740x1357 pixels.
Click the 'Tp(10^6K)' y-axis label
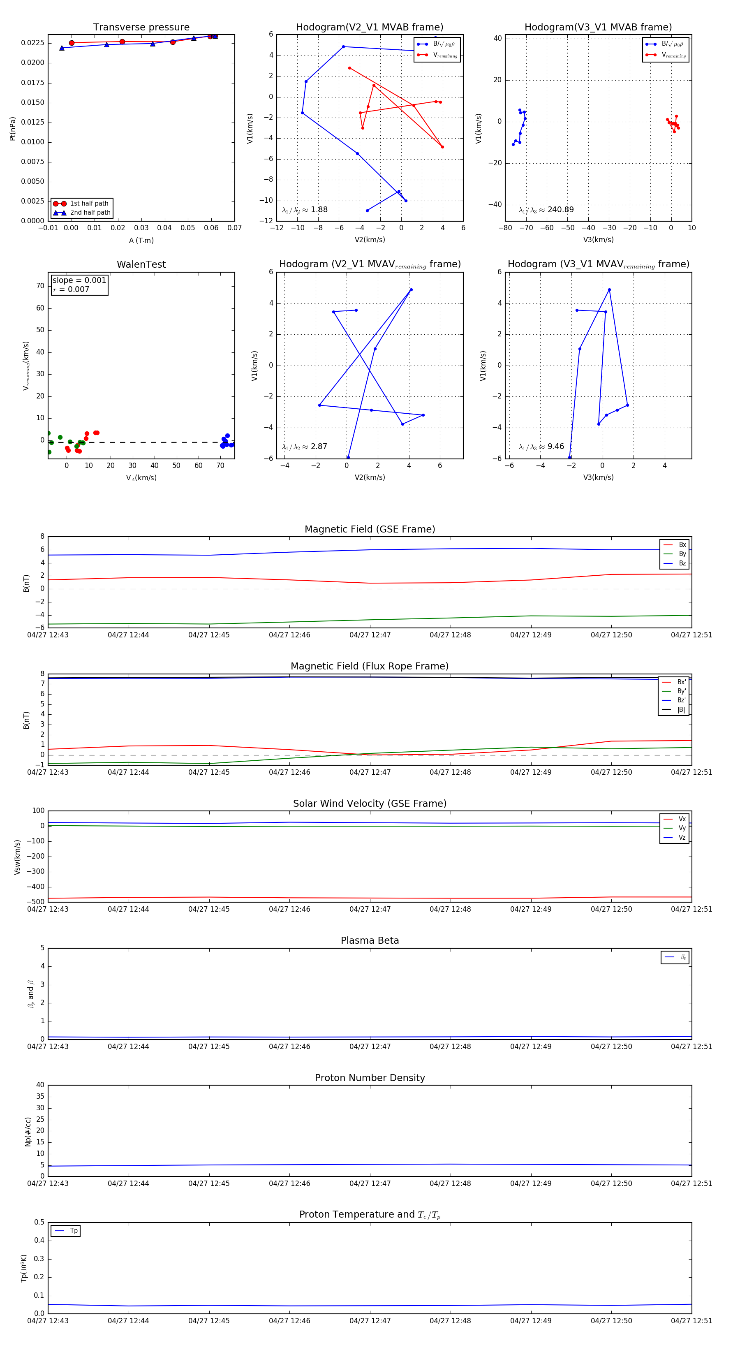24,1268
